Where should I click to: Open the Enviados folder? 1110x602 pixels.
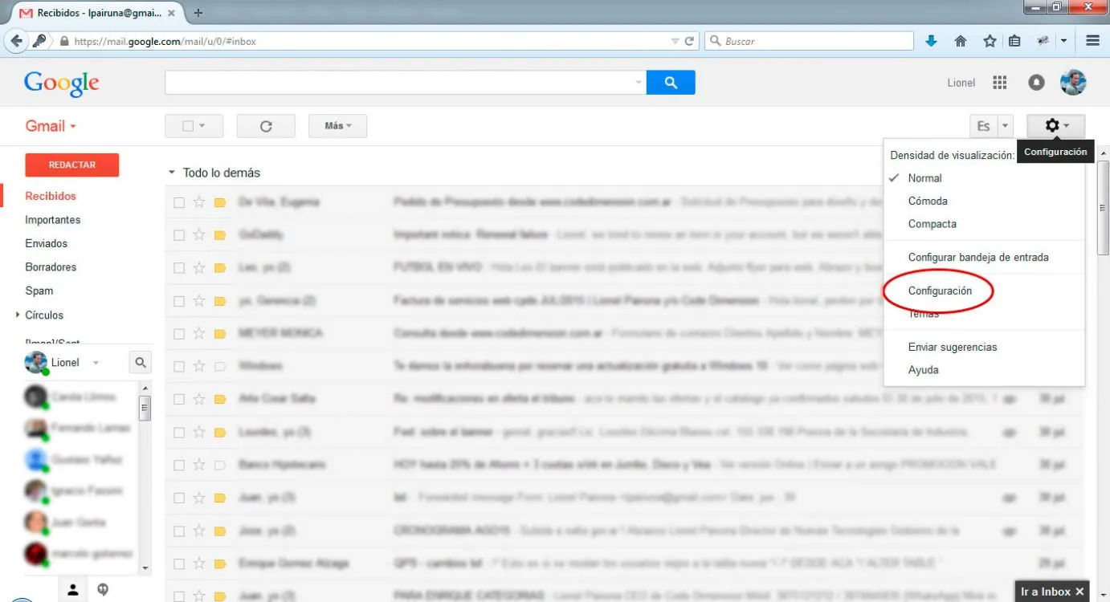47,243
